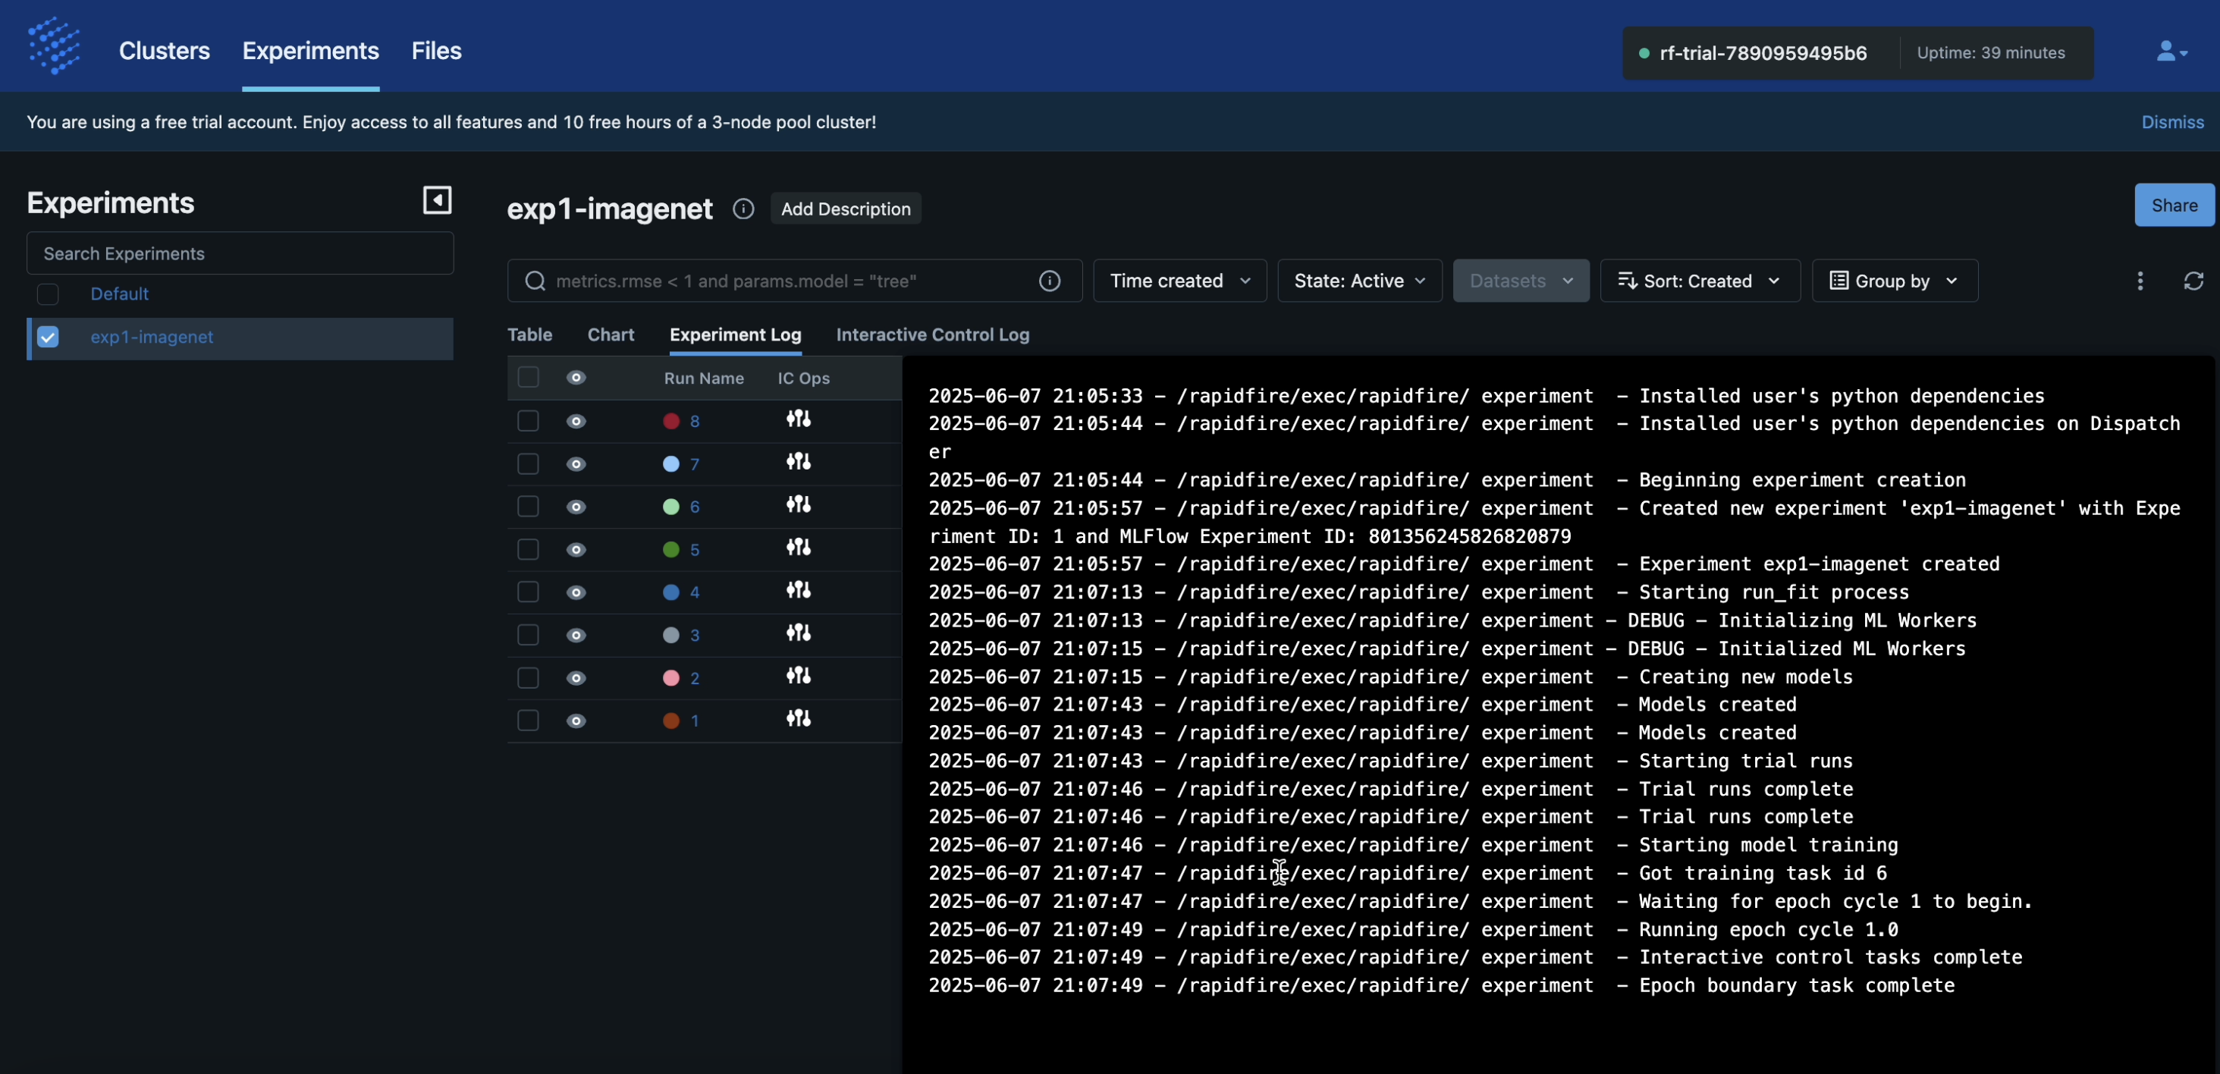The height and width of the screenshot is (1074, 2220).
Task: Uncheck the exp1-imagenet experiment checkbox
Action: coord(49,337)
